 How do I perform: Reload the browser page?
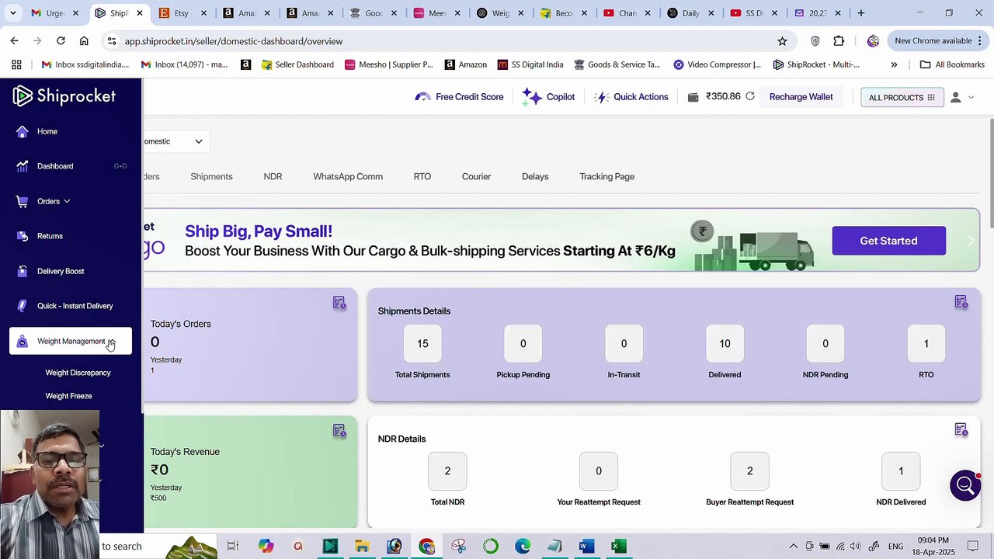(x=61, y=41)
